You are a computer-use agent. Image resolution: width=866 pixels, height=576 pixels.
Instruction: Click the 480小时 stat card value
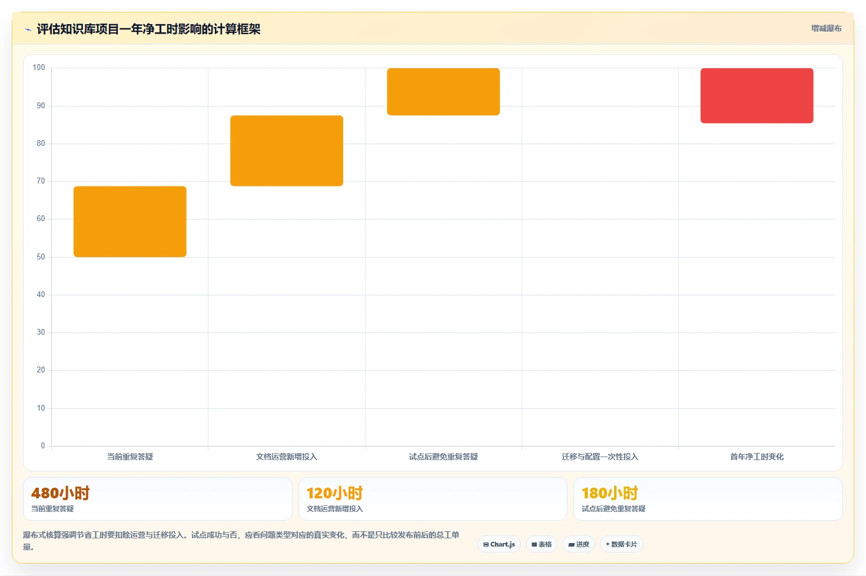click(x=61, y=493)
